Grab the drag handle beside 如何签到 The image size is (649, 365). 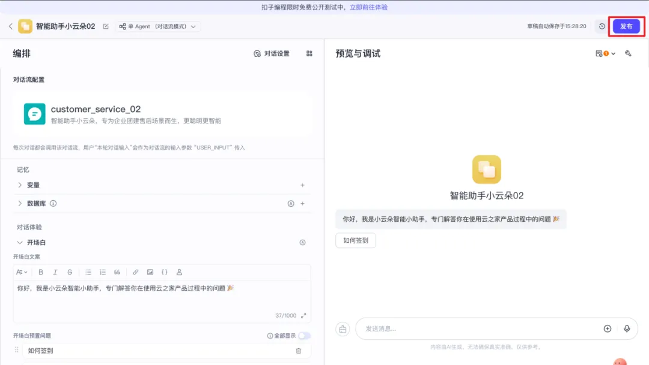coord(17,350)
